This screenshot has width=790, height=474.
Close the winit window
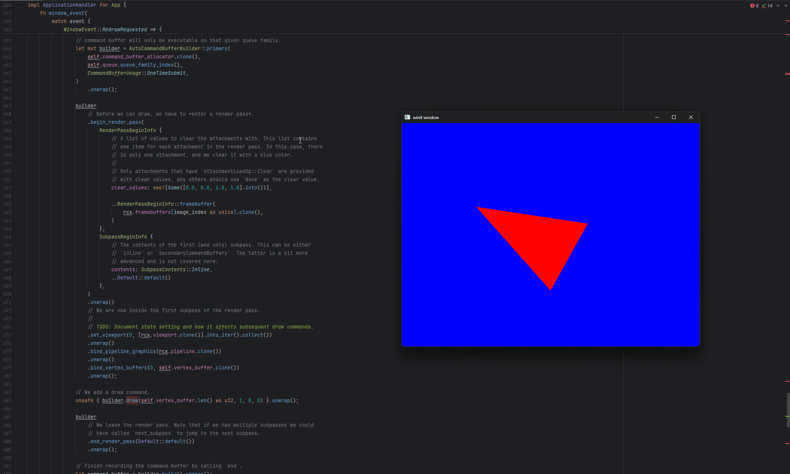pyautogui.click(x=691, y=117)
